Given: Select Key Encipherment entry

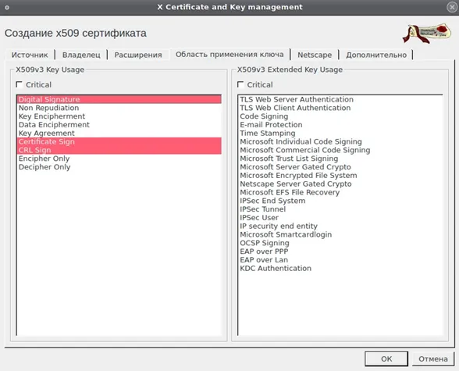Looking at the screenshot, I should pos(119,116).
